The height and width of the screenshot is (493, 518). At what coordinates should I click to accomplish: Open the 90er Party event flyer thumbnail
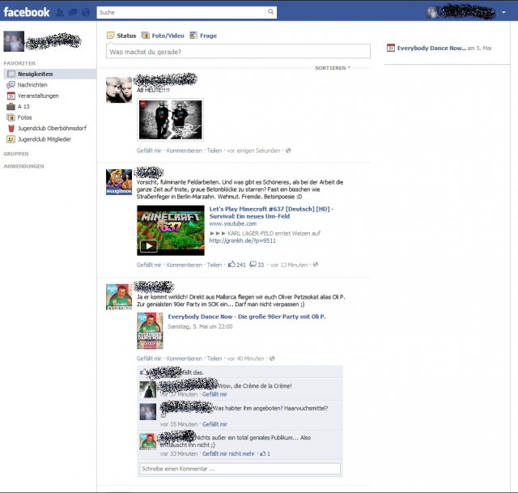(150, 331)
